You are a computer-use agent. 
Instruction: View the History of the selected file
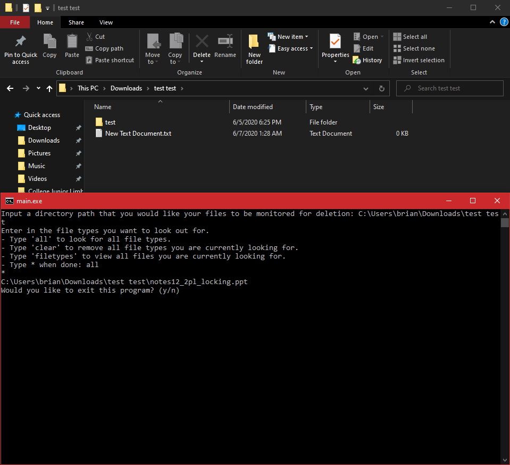coord(367,60)
